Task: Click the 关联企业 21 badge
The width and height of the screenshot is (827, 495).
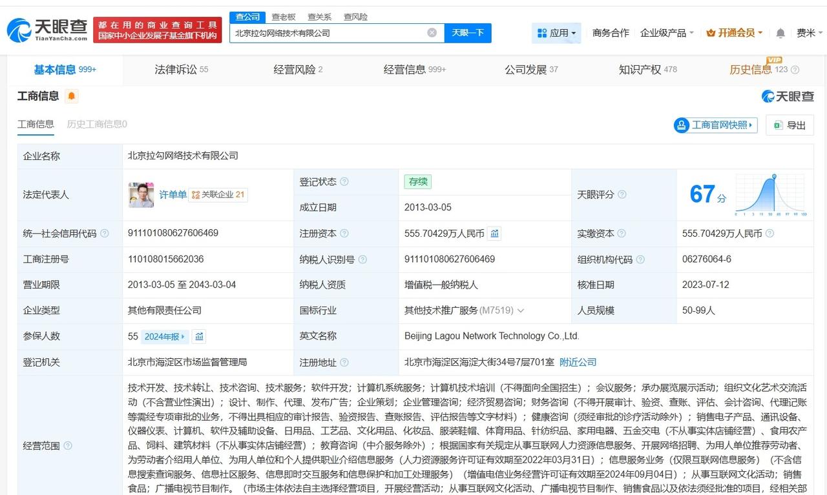Action: (218, 195)
